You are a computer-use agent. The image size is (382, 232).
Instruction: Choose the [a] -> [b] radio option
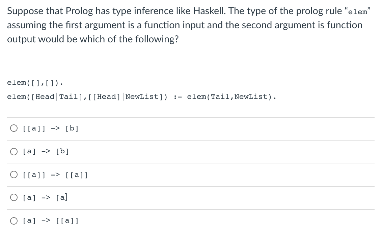[x=14, y=152]
